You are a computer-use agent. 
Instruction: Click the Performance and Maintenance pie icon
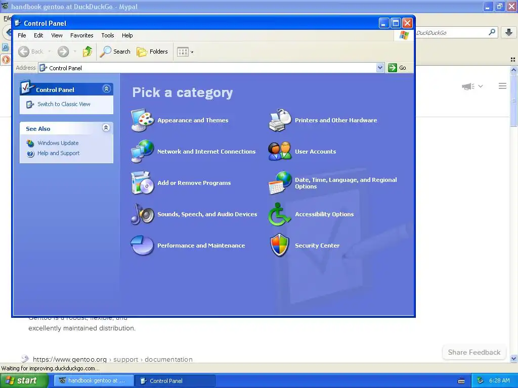pyautogui.click(x=142, y=245)
